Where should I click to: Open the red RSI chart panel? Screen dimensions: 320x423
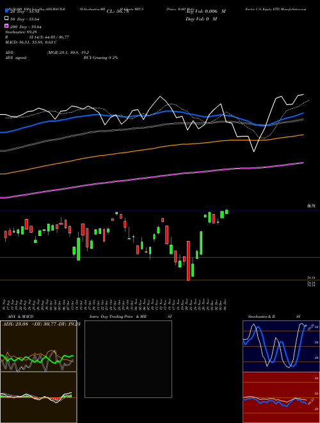[x=281, y=397]
